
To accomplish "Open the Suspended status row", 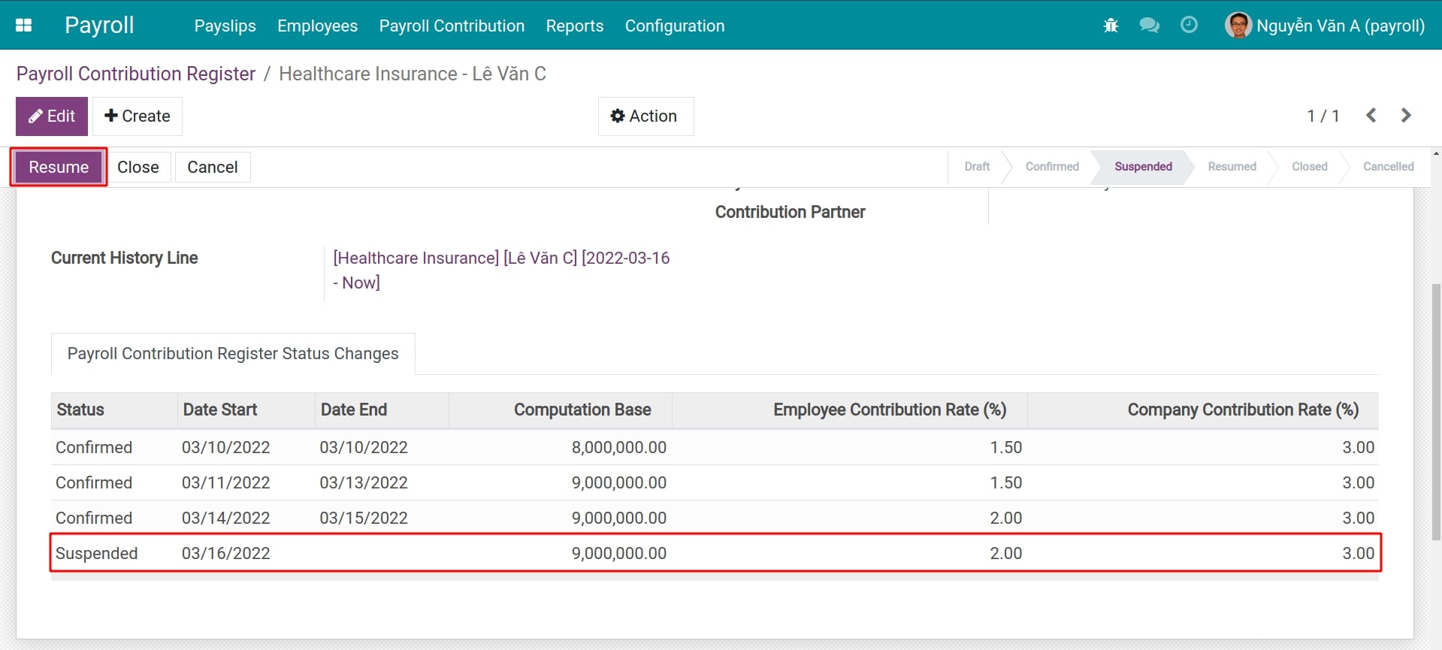I will click(x=96, y=554).
